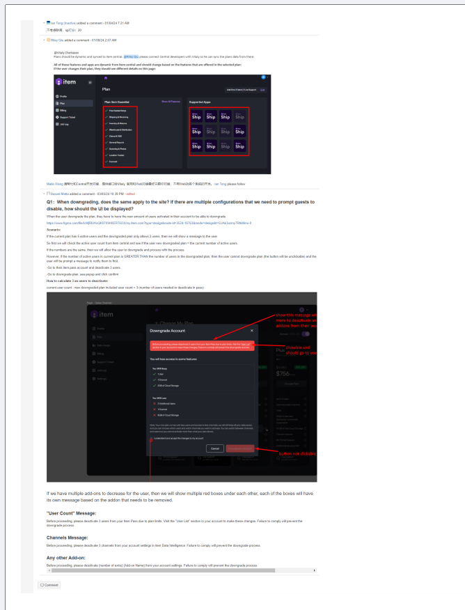Image resolution: width=465 pixels, height=610 pixels.
Task: Open Matin Wang's profile link
Action: click(56, 183)
